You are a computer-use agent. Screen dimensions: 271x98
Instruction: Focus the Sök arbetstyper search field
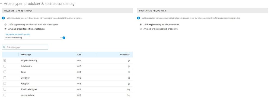(x=25, y=47)
